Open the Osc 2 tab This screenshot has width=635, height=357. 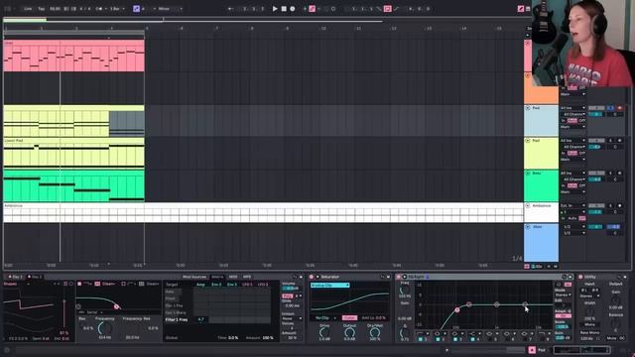click(x=35, y=277)
